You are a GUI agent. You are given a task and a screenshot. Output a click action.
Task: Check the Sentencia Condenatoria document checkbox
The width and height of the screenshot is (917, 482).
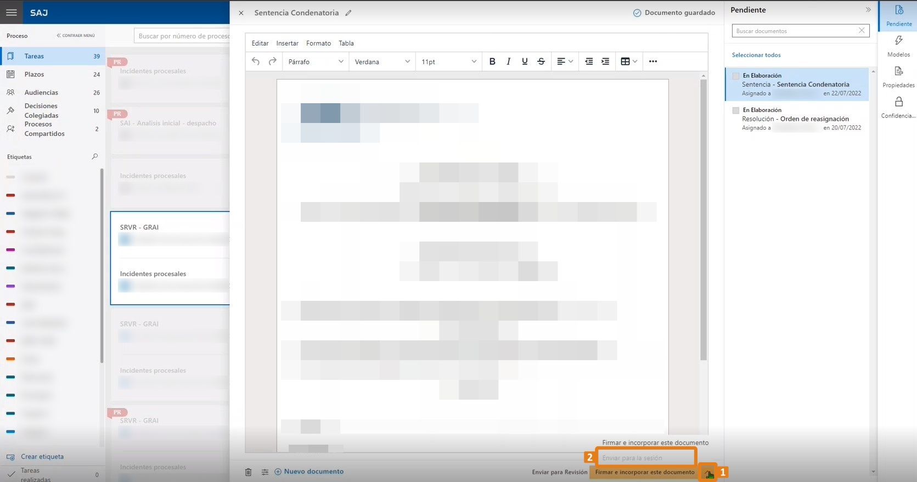pos(736,76)
